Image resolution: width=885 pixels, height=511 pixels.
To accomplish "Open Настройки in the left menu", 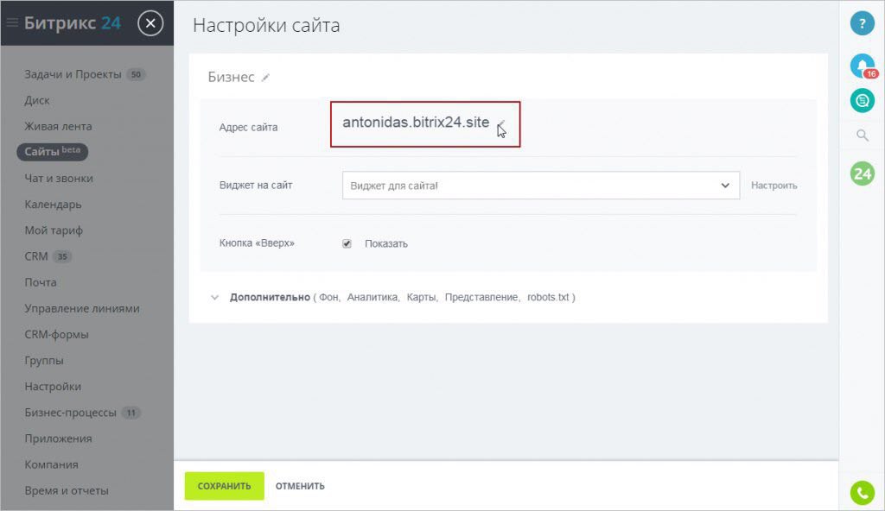I will [53, 387].
